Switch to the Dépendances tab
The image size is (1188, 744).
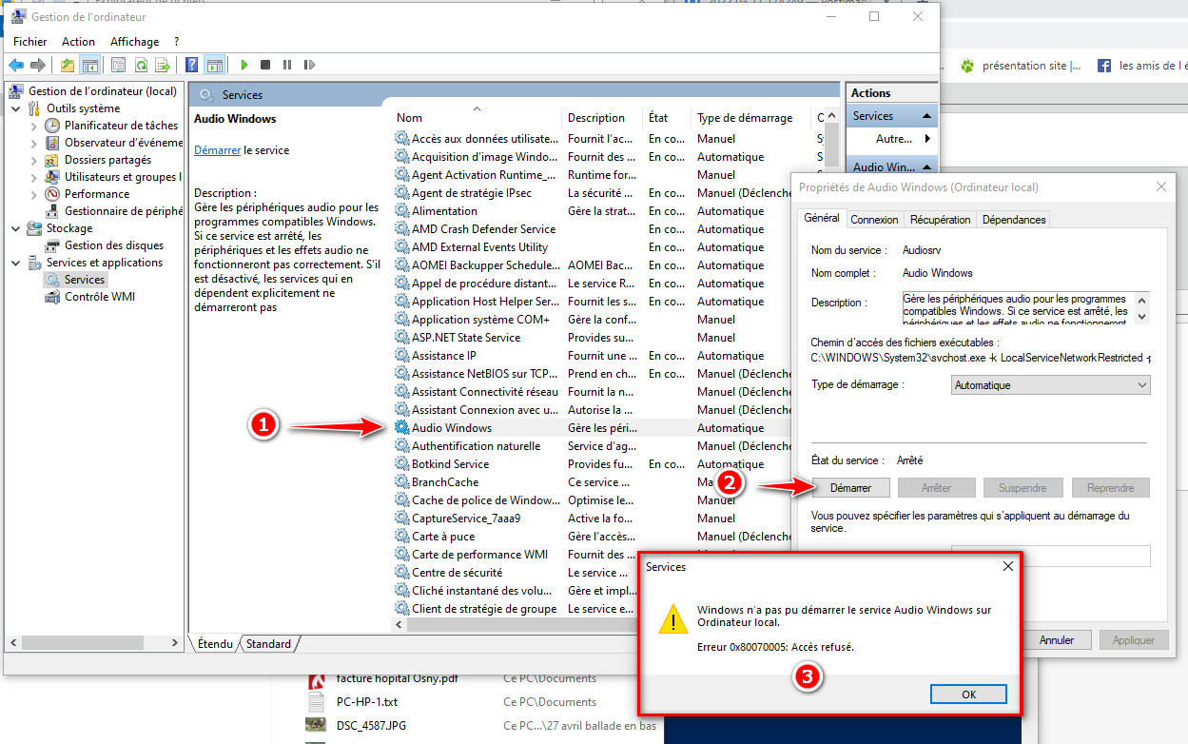pyautogui.click(x=1014, y=220)
